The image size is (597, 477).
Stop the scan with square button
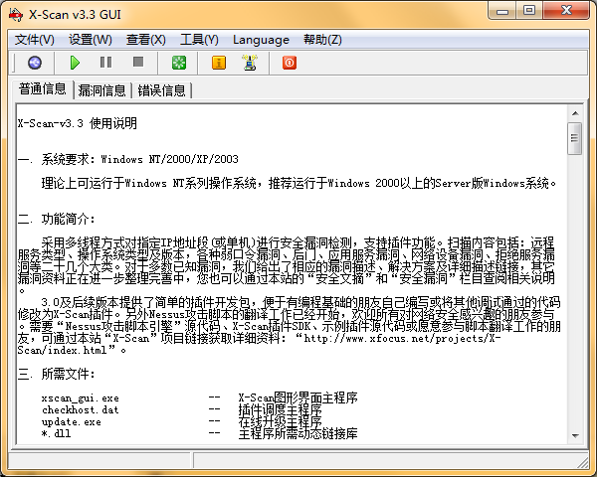138,62
